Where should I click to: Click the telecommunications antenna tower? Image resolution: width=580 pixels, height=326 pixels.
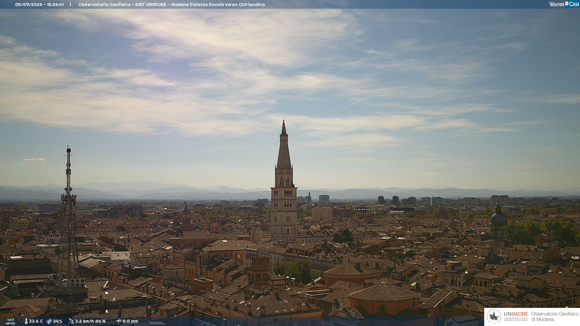pyautogui.click(x=68, y=217)
